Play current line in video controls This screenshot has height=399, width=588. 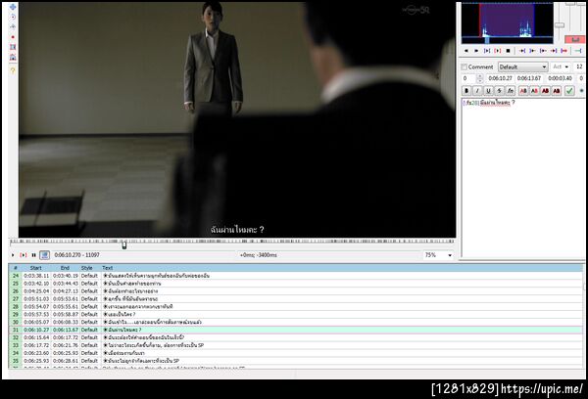coord(24,255)
